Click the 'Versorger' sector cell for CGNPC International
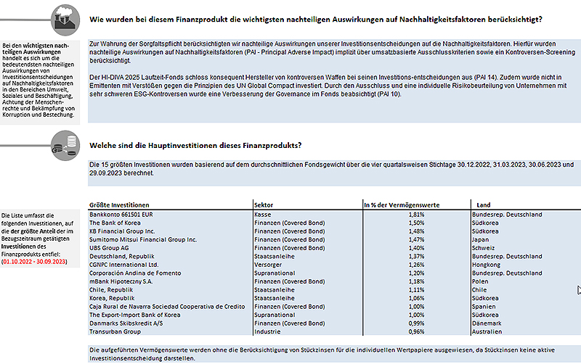This screenshot has height=364, width=581. coord(269,264)
